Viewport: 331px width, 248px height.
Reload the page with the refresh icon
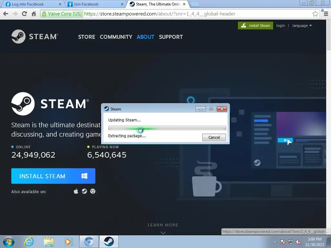24,14
